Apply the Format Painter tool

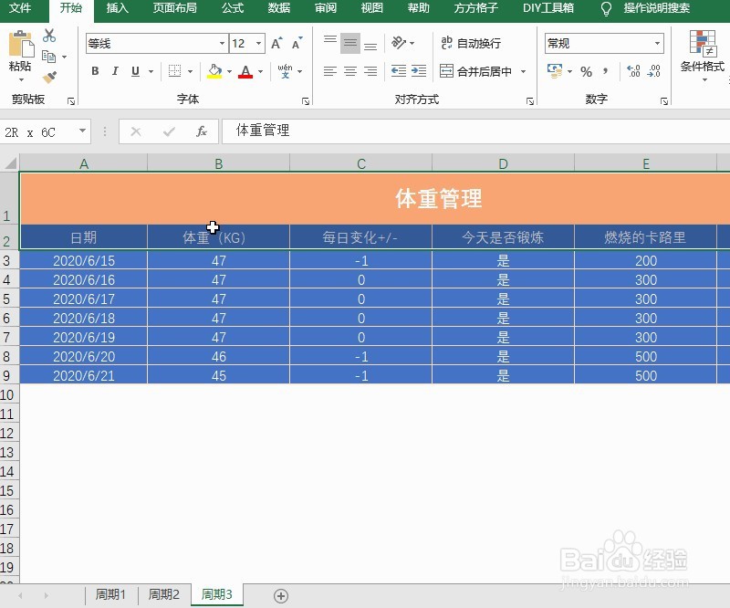[51, 78]
